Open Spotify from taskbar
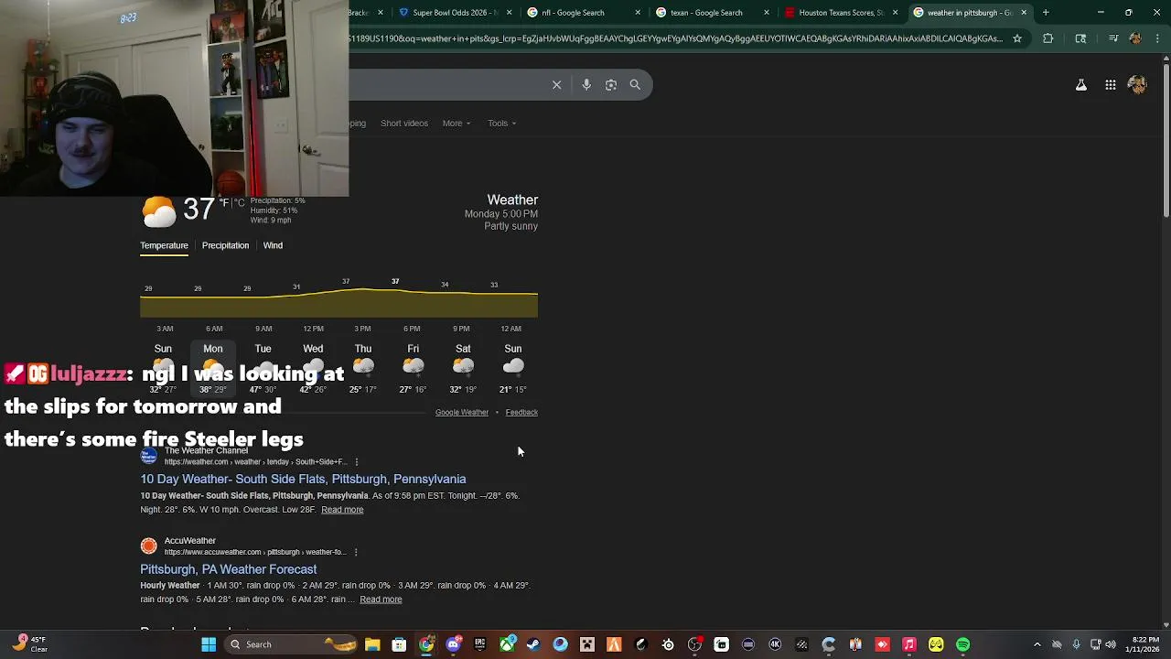Image resolution: width=1171 pixels, height=659 pixels. click(962, 644)
